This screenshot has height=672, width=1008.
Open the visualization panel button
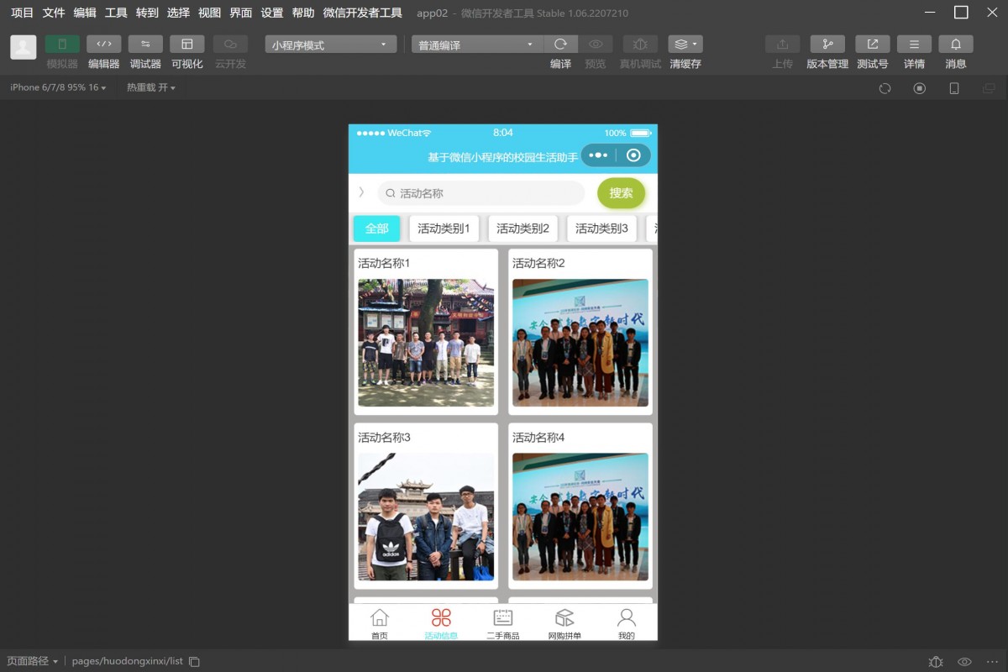[187, 45]
